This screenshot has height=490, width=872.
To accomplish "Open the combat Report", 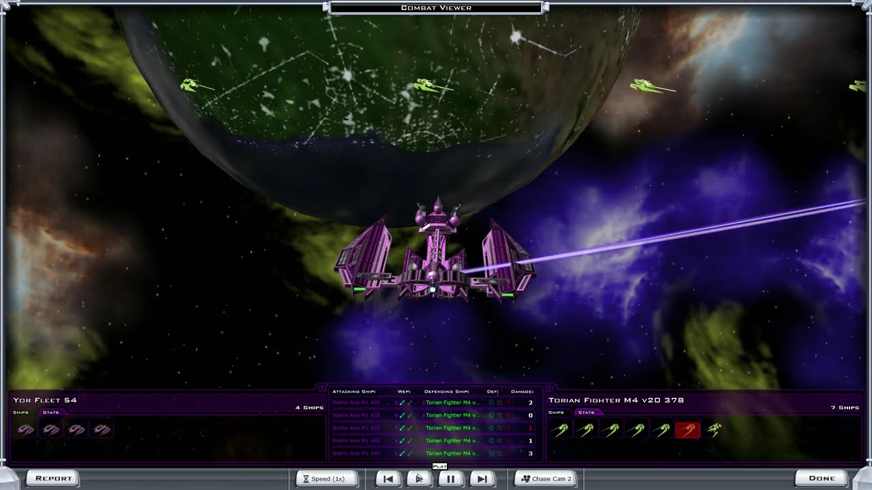I will [53, 478].
